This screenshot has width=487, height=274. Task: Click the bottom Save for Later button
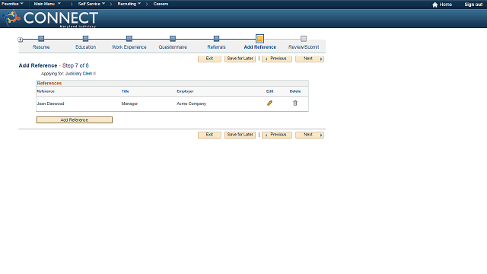click(240, 135)
